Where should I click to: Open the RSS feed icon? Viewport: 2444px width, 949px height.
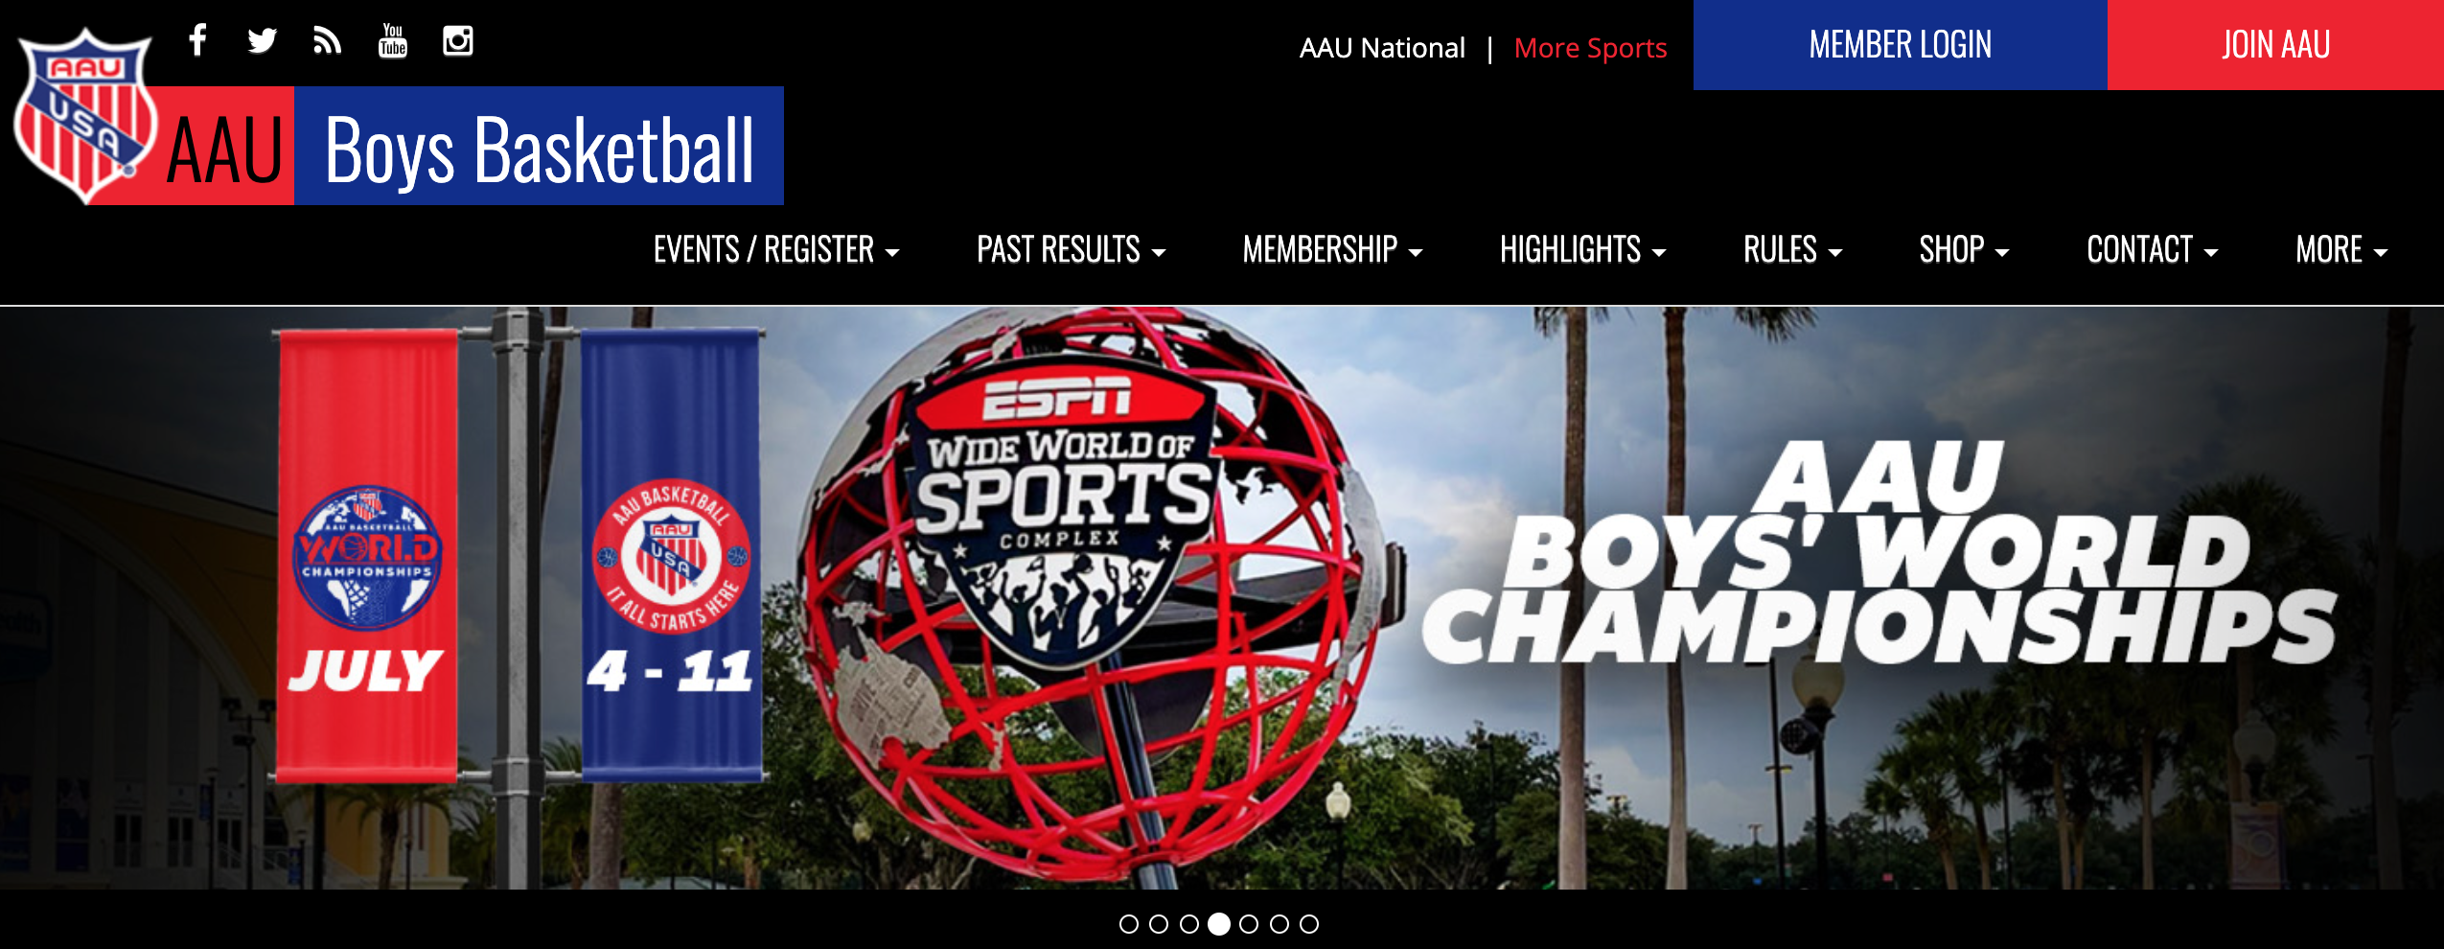327,41
